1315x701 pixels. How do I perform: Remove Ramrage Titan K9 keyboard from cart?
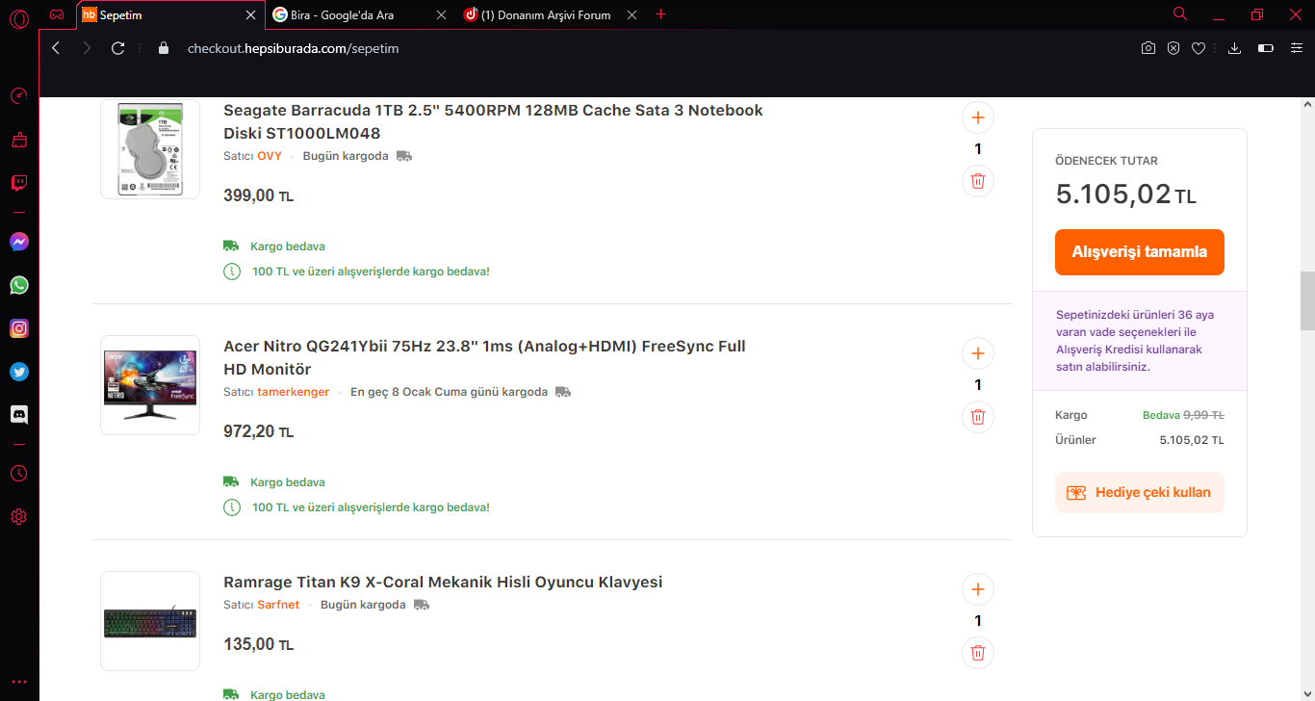pyautogui.click(x=978, y=653)
